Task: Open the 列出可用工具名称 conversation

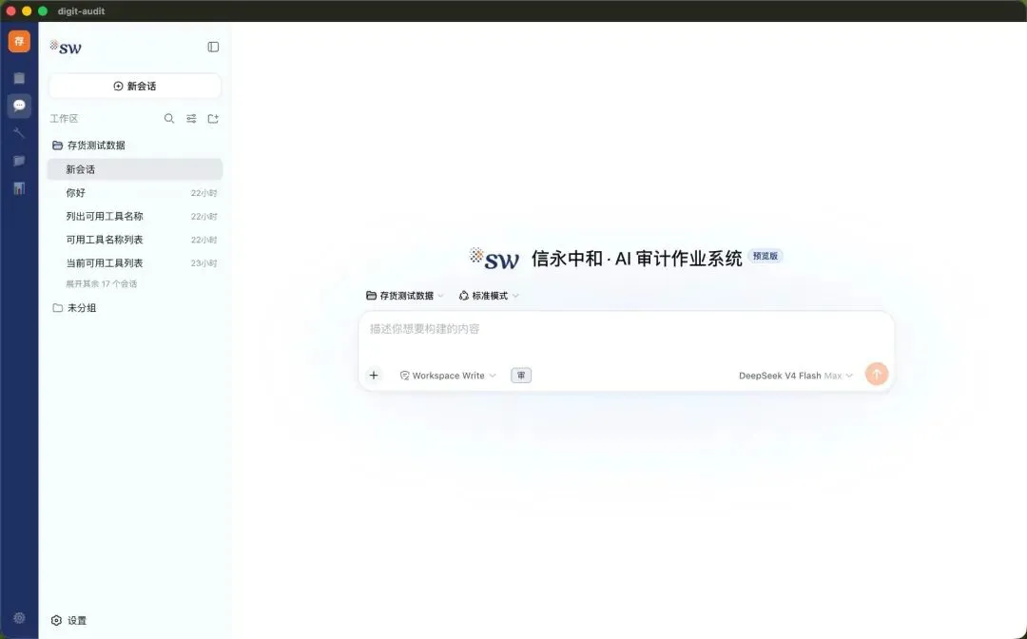Action: tap(135, 216)
